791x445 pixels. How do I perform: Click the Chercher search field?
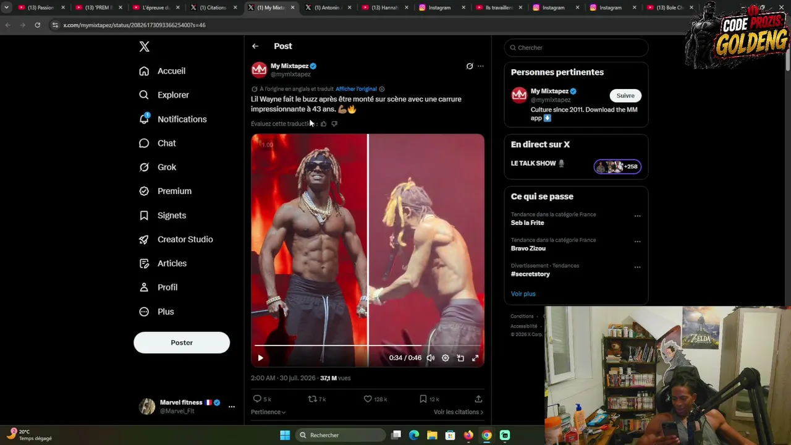coord(576,48)
